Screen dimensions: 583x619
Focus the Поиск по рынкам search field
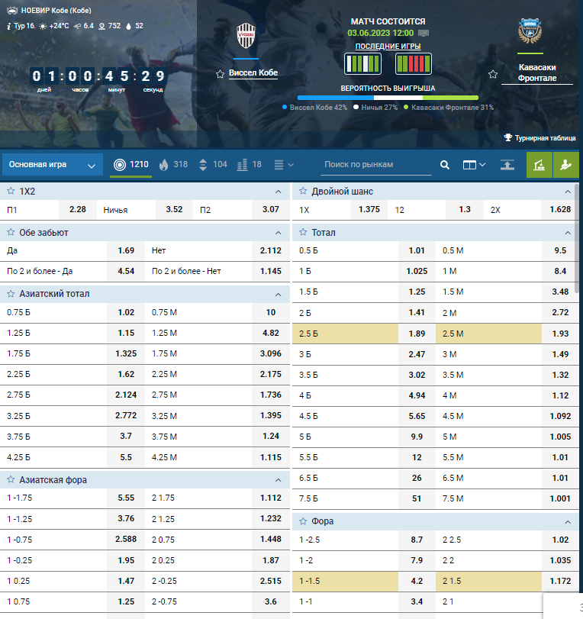[375, 165]
